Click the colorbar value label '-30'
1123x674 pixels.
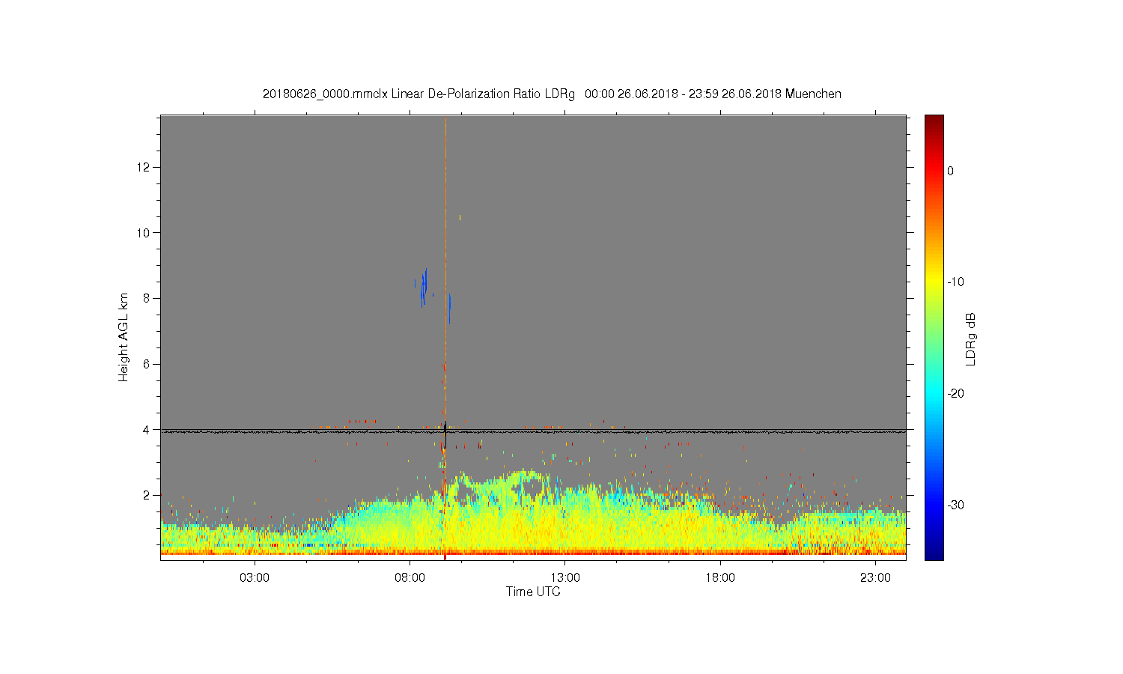point(955,505)
